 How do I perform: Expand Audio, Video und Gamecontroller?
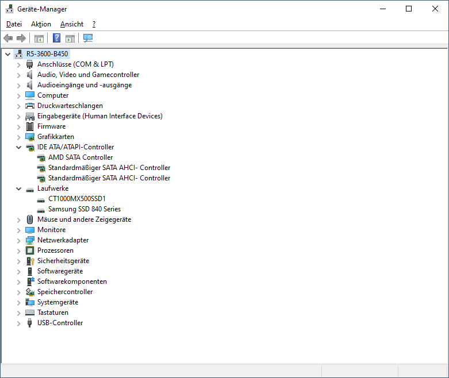pyautogui.click(x=18, y=75)
